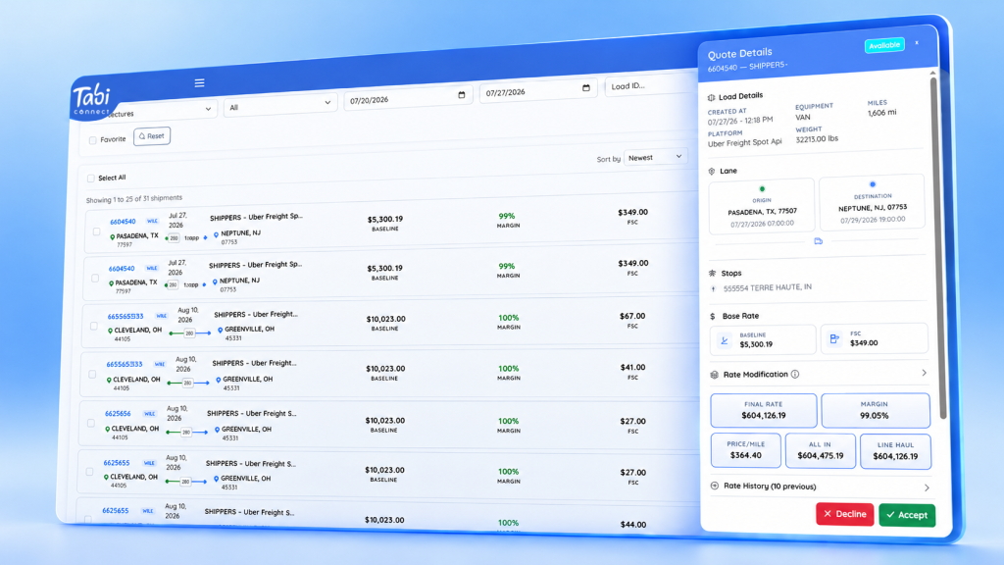Open calendar icon in the 07/27/2026 date field
Image resolution: width=1004 pixels, height=565 pixels.
coord(586,87)
